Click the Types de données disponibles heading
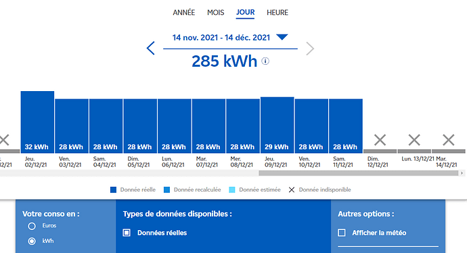467x253 pixels. [177, 214]
